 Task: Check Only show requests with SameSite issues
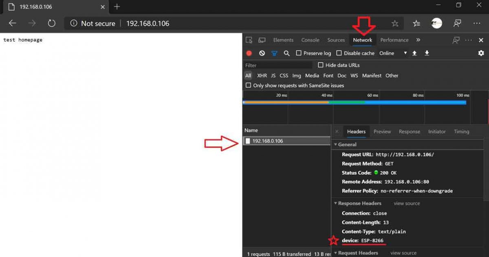[248, 85]
